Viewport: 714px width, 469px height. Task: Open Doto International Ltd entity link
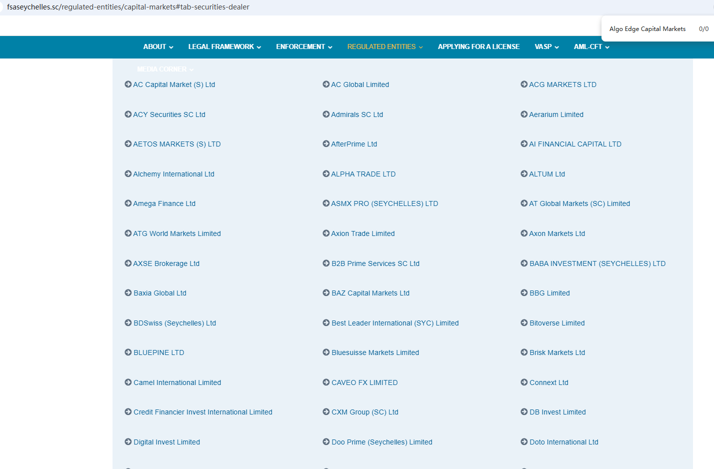(564, 442)
